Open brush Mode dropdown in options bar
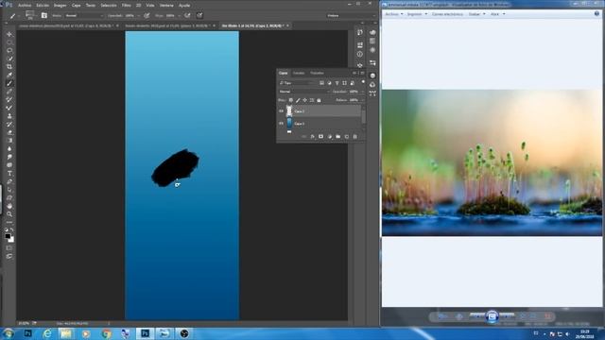 pos(84,16)
